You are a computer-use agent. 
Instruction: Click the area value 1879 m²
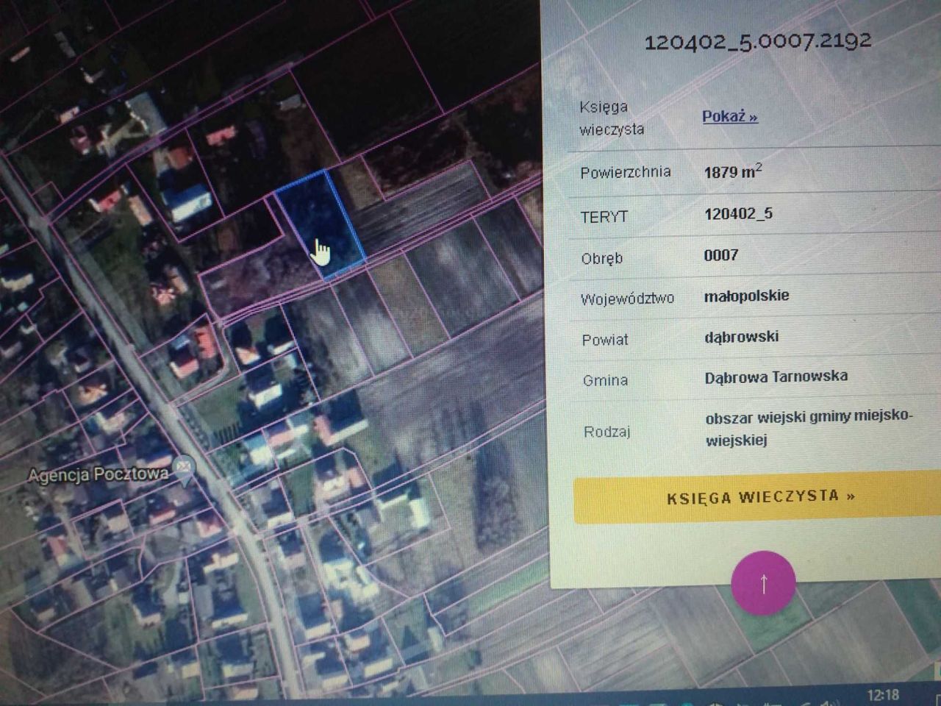click(x=732, y=172)
